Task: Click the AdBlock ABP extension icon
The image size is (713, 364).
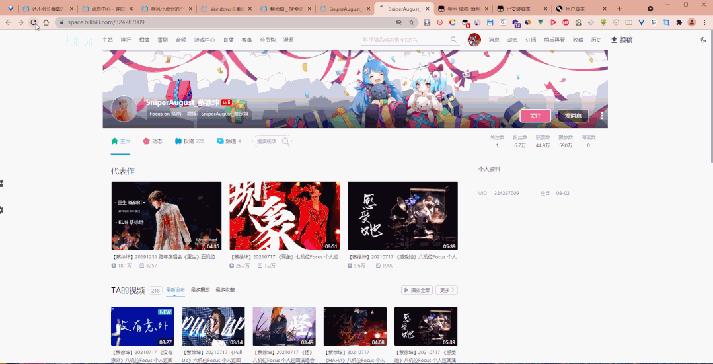Action: (566, 22)
